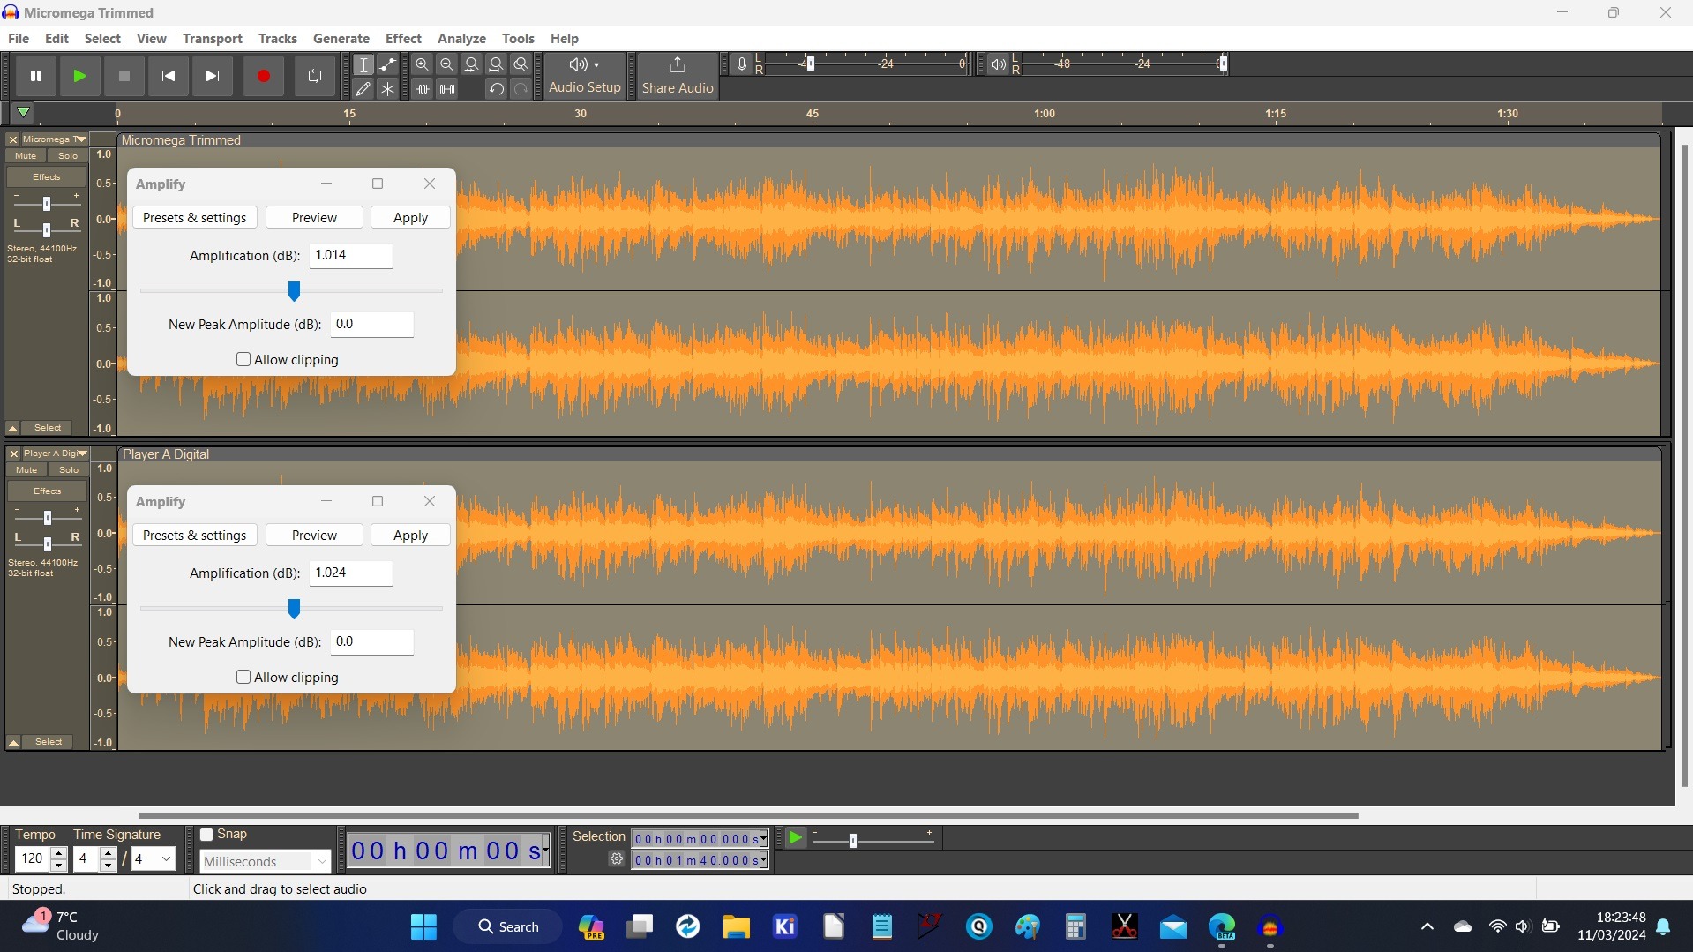Open the Effect menu
Image resolution: width=1693 pixels, height=952 pixels.
point(403,38)
